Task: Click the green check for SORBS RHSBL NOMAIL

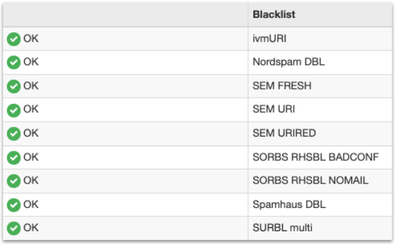Action: click(14, 181)
